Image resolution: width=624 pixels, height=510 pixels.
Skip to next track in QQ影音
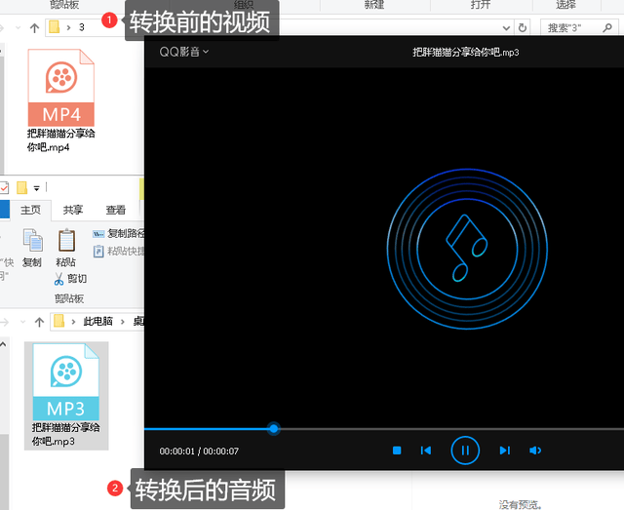[x=505, y=451]
